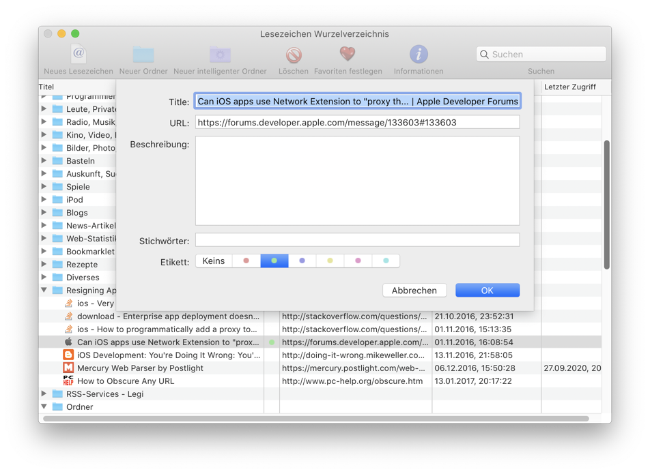This screenshot has width=650, height=474.
Task: Select 'Mercury Web Parser by Postlight' row
Action: (x=320, y=368)
